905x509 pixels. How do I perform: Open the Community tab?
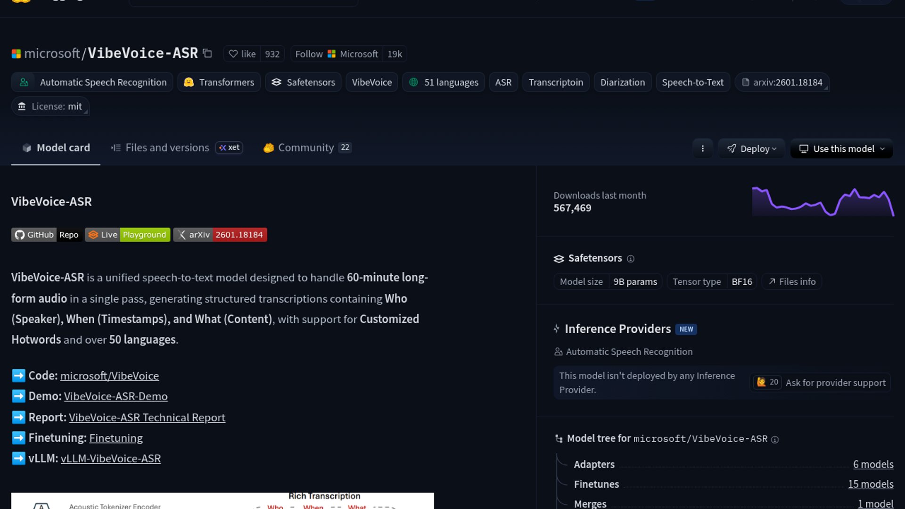(305, 148)
